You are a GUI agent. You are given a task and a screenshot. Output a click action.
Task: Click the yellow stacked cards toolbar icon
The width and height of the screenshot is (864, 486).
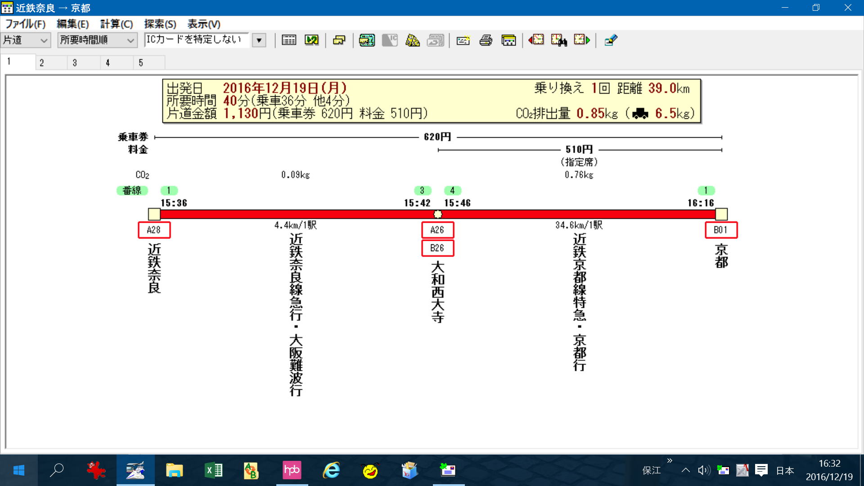[x=339, y=40]
